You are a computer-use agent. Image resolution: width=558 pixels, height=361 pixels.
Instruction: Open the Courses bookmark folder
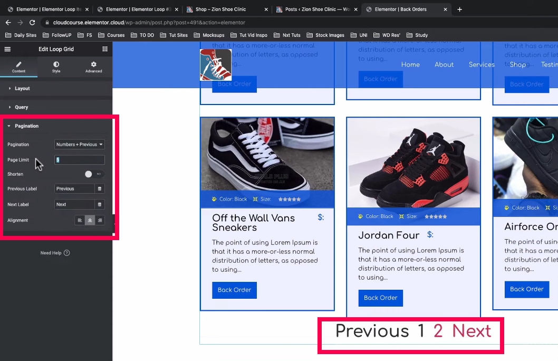click(111, 35)
